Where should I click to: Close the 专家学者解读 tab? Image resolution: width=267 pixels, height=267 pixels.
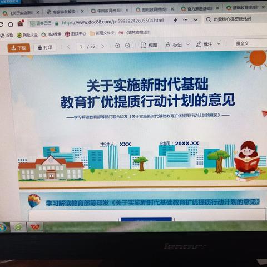point(82,12)
